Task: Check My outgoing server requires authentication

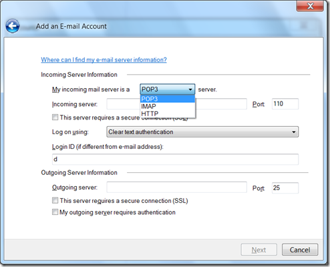Action: coord(55,212)
